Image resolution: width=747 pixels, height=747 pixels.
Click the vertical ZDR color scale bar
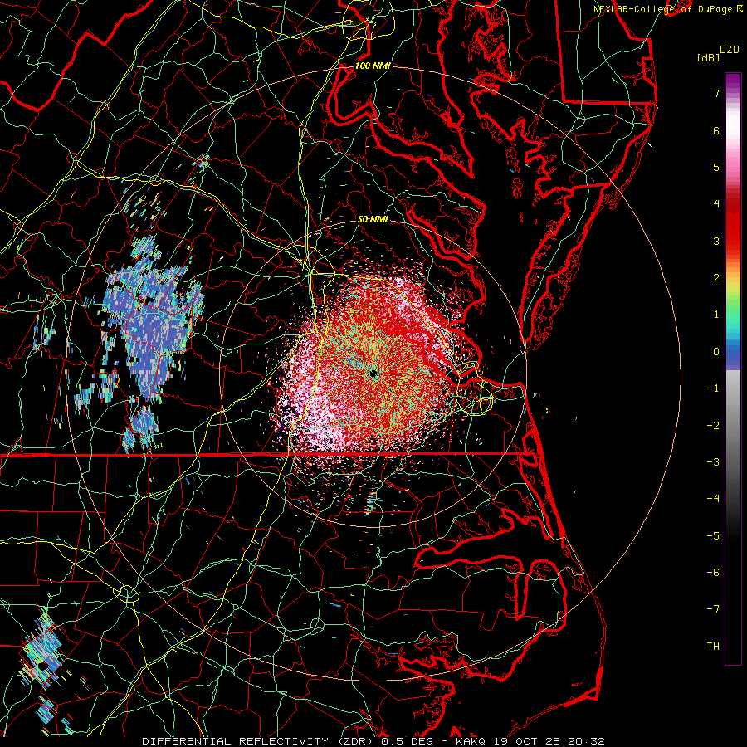coord(733,369)
